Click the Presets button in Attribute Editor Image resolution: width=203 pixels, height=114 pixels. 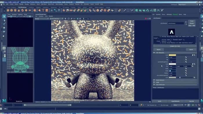pyautogui.click(x=192, y=23)
